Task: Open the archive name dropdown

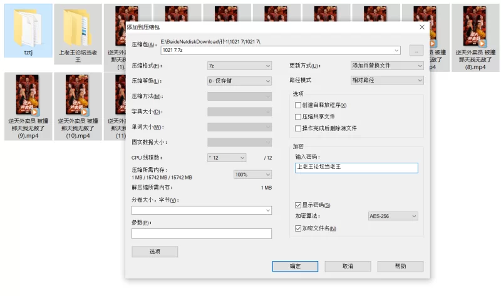Action: 396,51
